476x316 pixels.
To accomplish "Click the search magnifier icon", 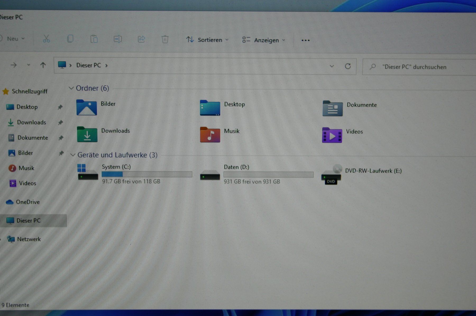I will (x=373, y=67).
